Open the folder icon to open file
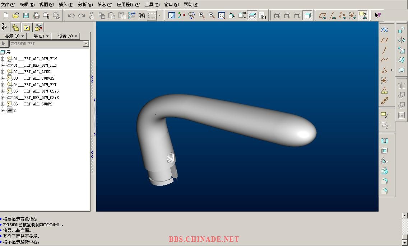The height and width of the screenshot is (246, 408). tap(16, 15)
